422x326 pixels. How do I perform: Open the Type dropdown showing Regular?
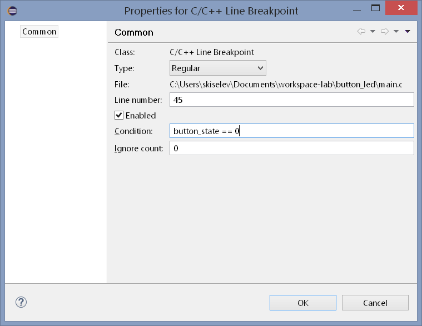coord(218,68)
